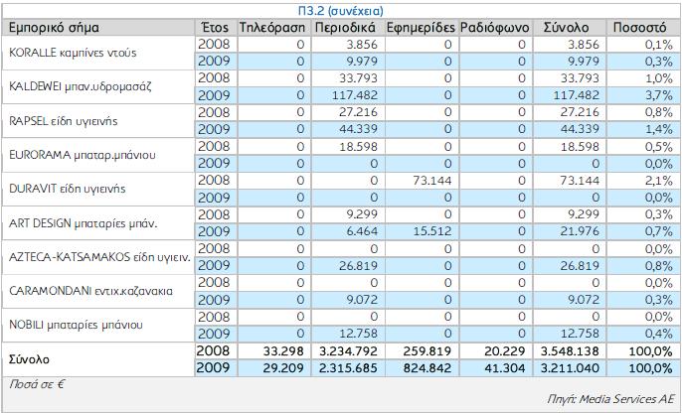This screenshot has width=682, height=413.
Task: Click total Ραδιόφωνο value 41.304
Action: [x=505, y=368]
